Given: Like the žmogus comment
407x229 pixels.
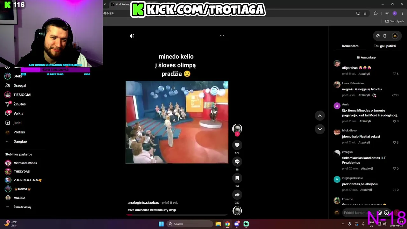Looking at the screenshot, I should (394, 169).
